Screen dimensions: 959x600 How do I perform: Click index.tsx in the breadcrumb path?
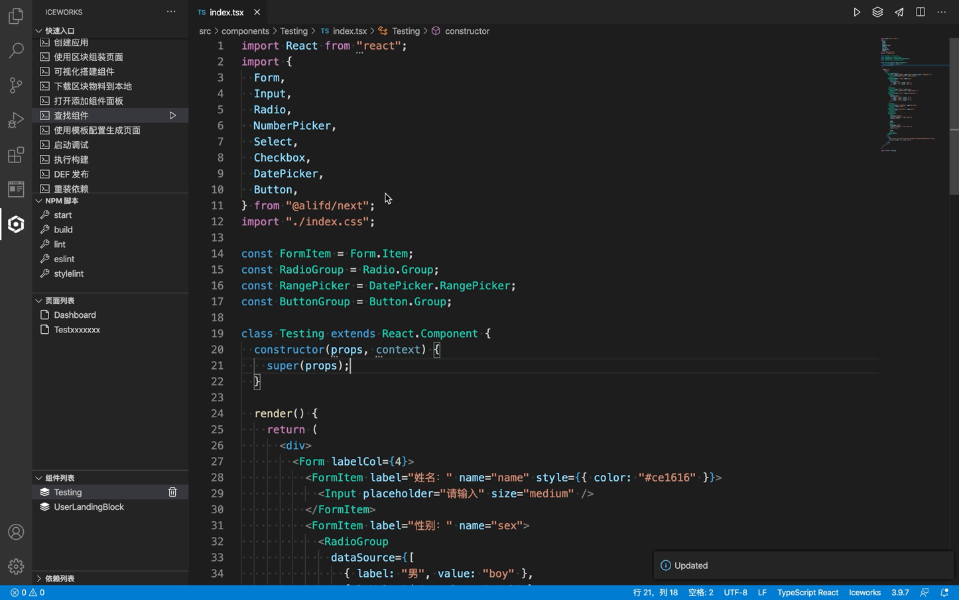point(350,31)
